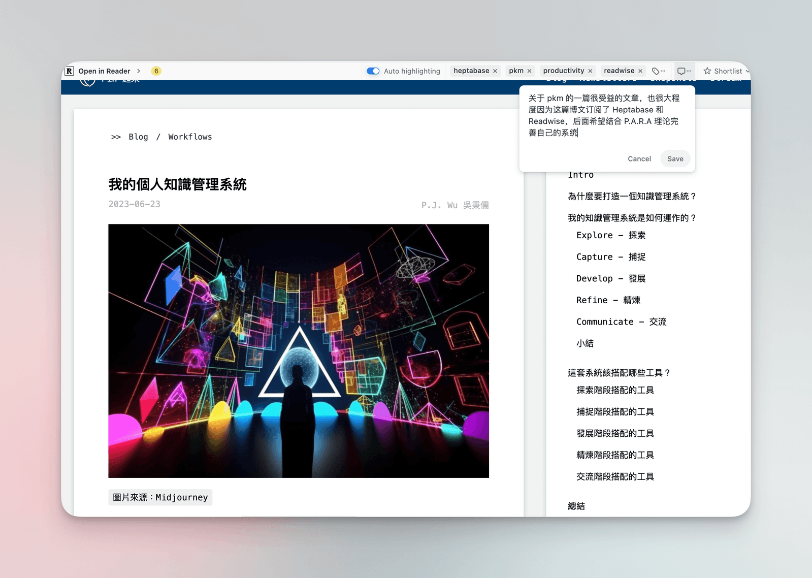Click the article date 2023-06-23
The height and width of the screenshot is (578, 812).
(134, 204)
